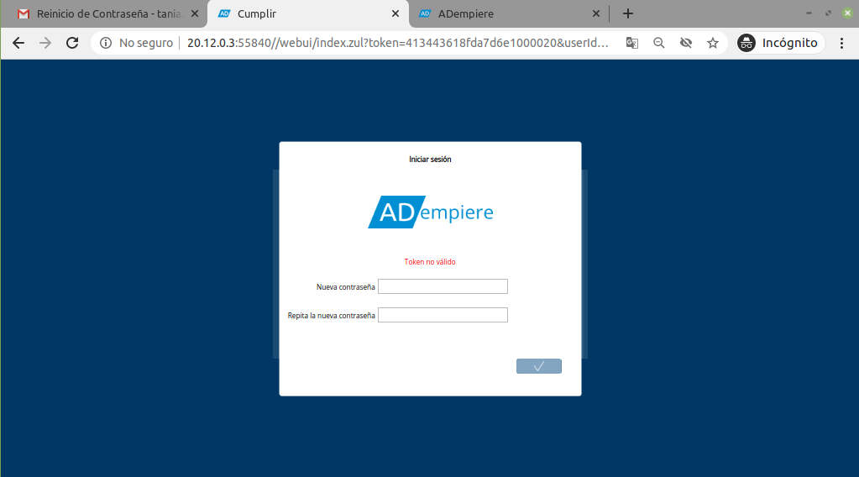859x477 pixels.
Task: Click the 'Iniciar sesión' heading
Action: click(x=430, y=160)
